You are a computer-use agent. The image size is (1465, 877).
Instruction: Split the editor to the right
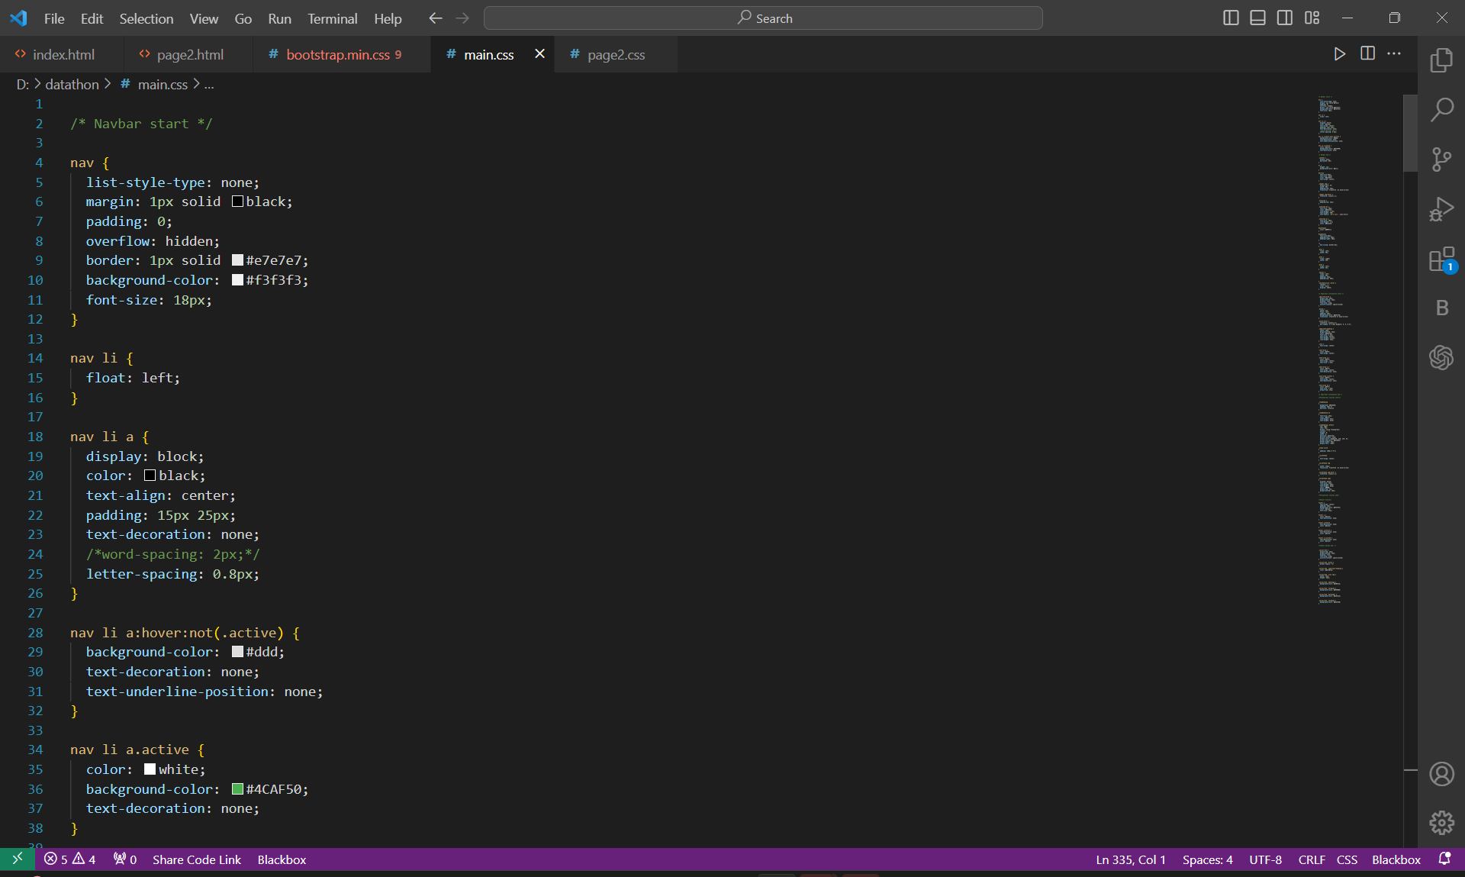coord(1367,54)
